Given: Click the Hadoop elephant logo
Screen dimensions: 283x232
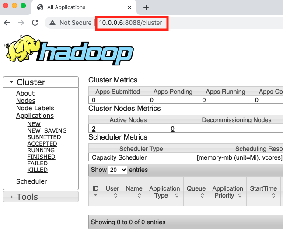Looking at the screenshot, I should click(69, 50).
